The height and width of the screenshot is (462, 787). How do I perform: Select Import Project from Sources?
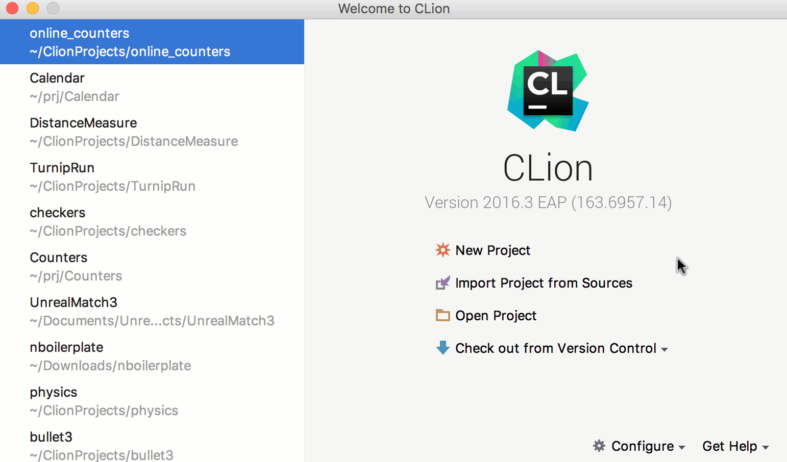(x=544, y=283)
